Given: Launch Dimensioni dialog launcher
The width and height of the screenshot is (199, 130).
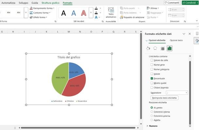Looking at the screenshot, I should tap(185, 21).
